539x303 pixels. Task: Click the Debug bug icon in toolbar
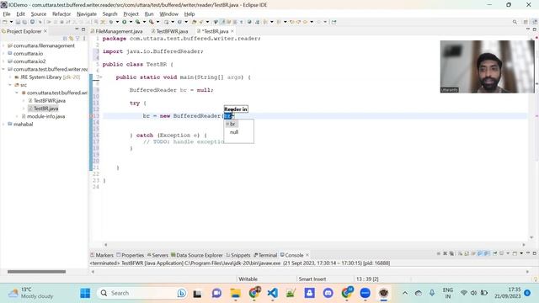pyautogui.click(x=110, y=22)
